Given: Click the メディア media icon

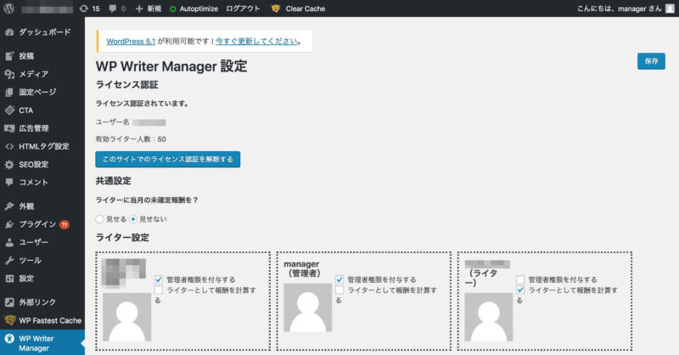Looking at the screenshot, I should (9, 74).
